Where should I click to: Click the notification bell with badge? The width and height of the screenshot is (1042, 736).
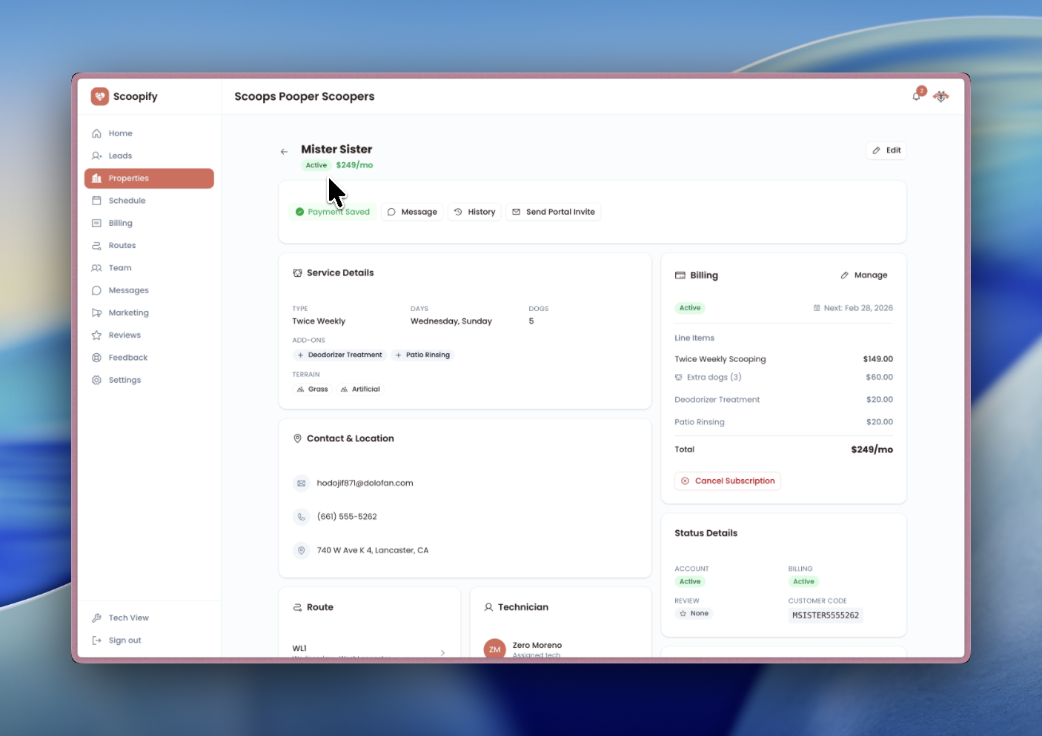click(916, 96)
